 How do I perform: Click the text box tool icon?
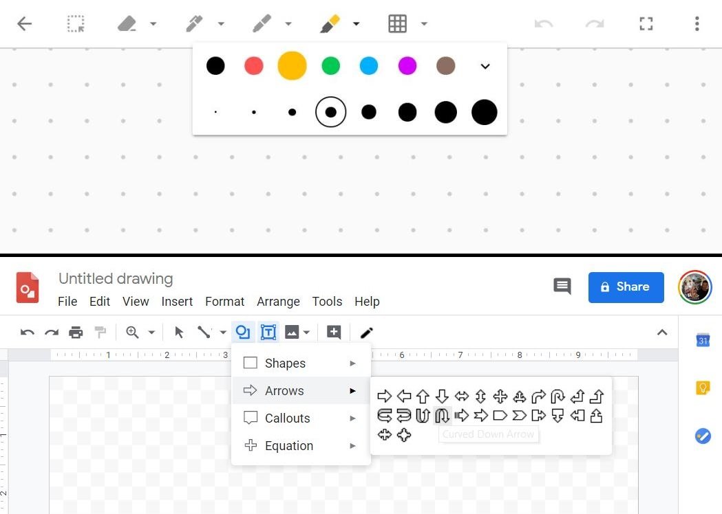coord(268,333)
